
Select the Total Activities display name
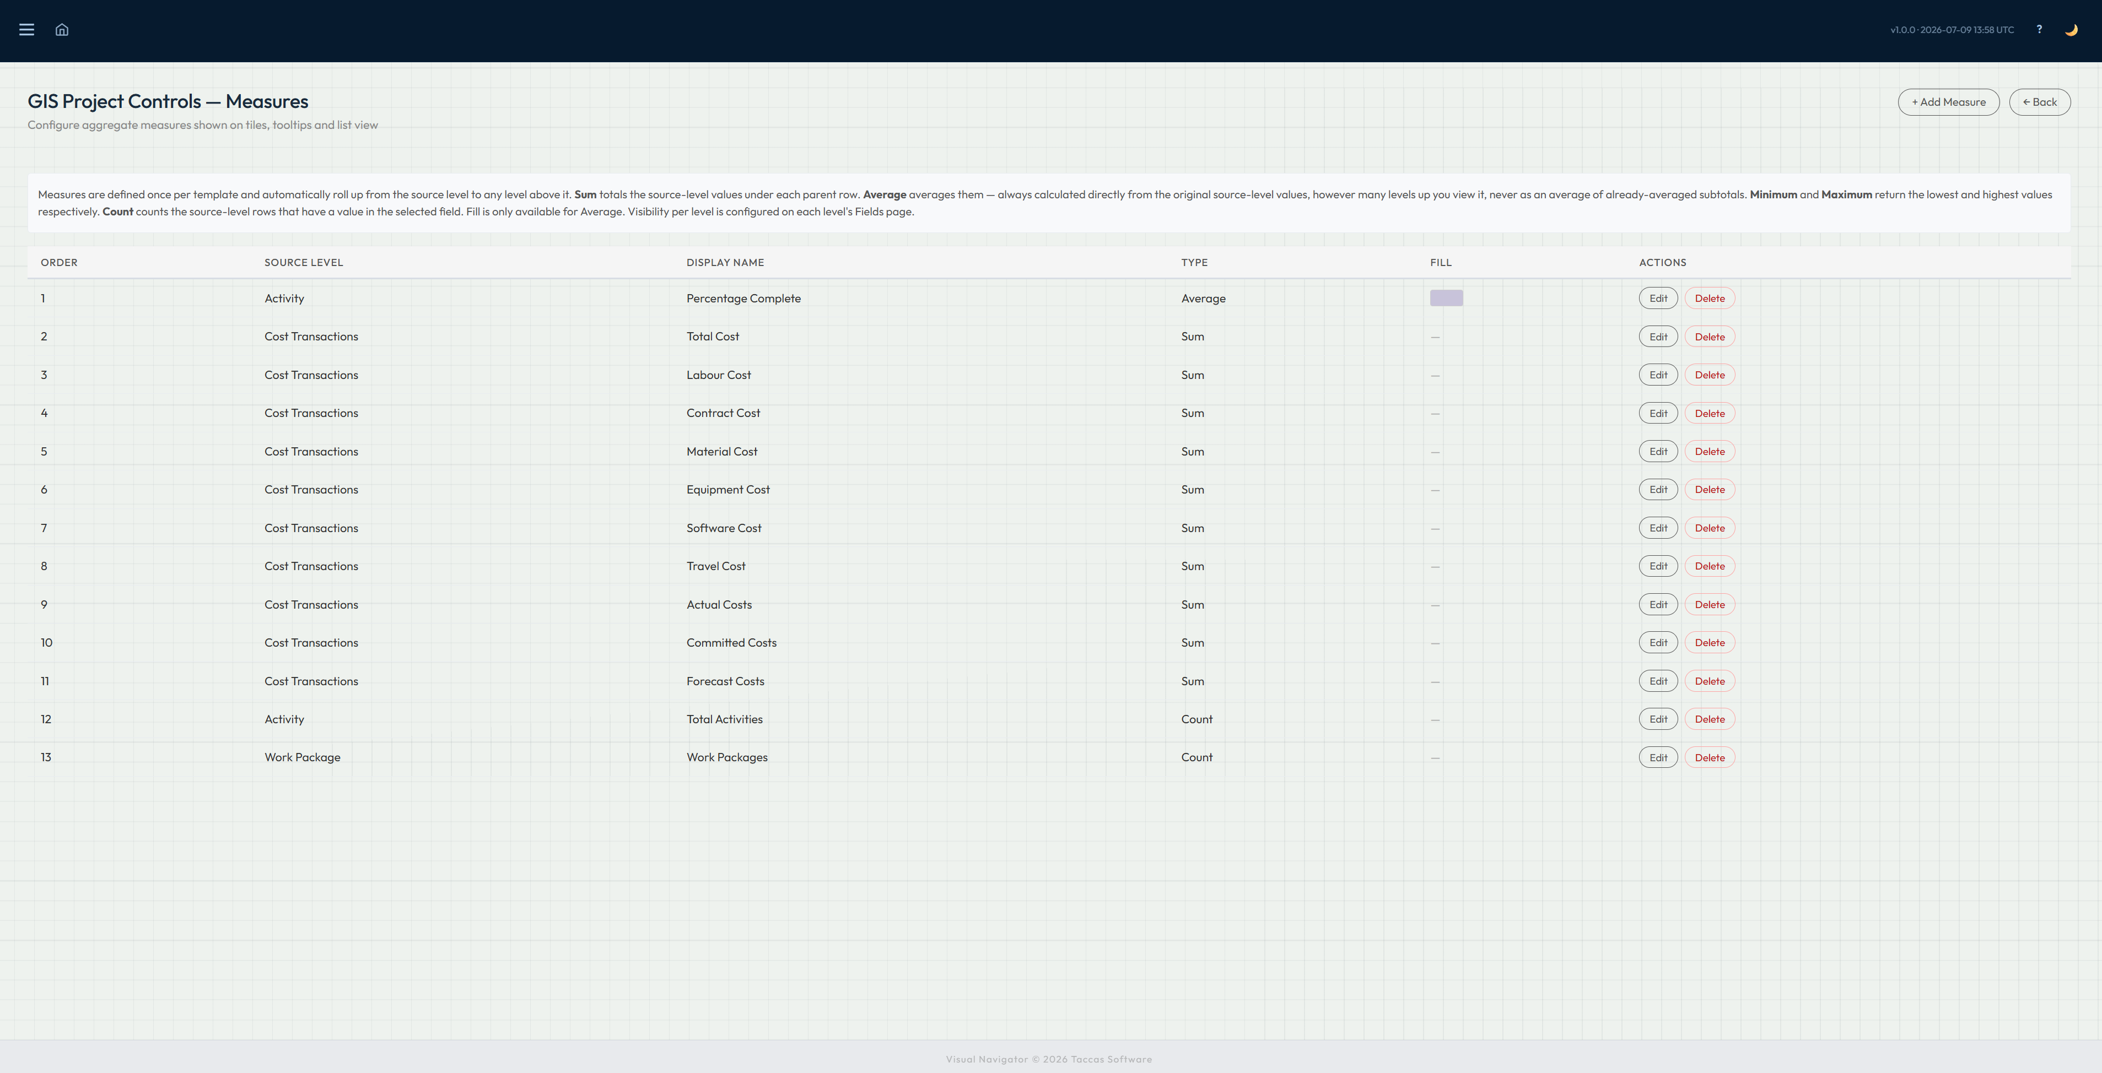(x=725, y=719)
